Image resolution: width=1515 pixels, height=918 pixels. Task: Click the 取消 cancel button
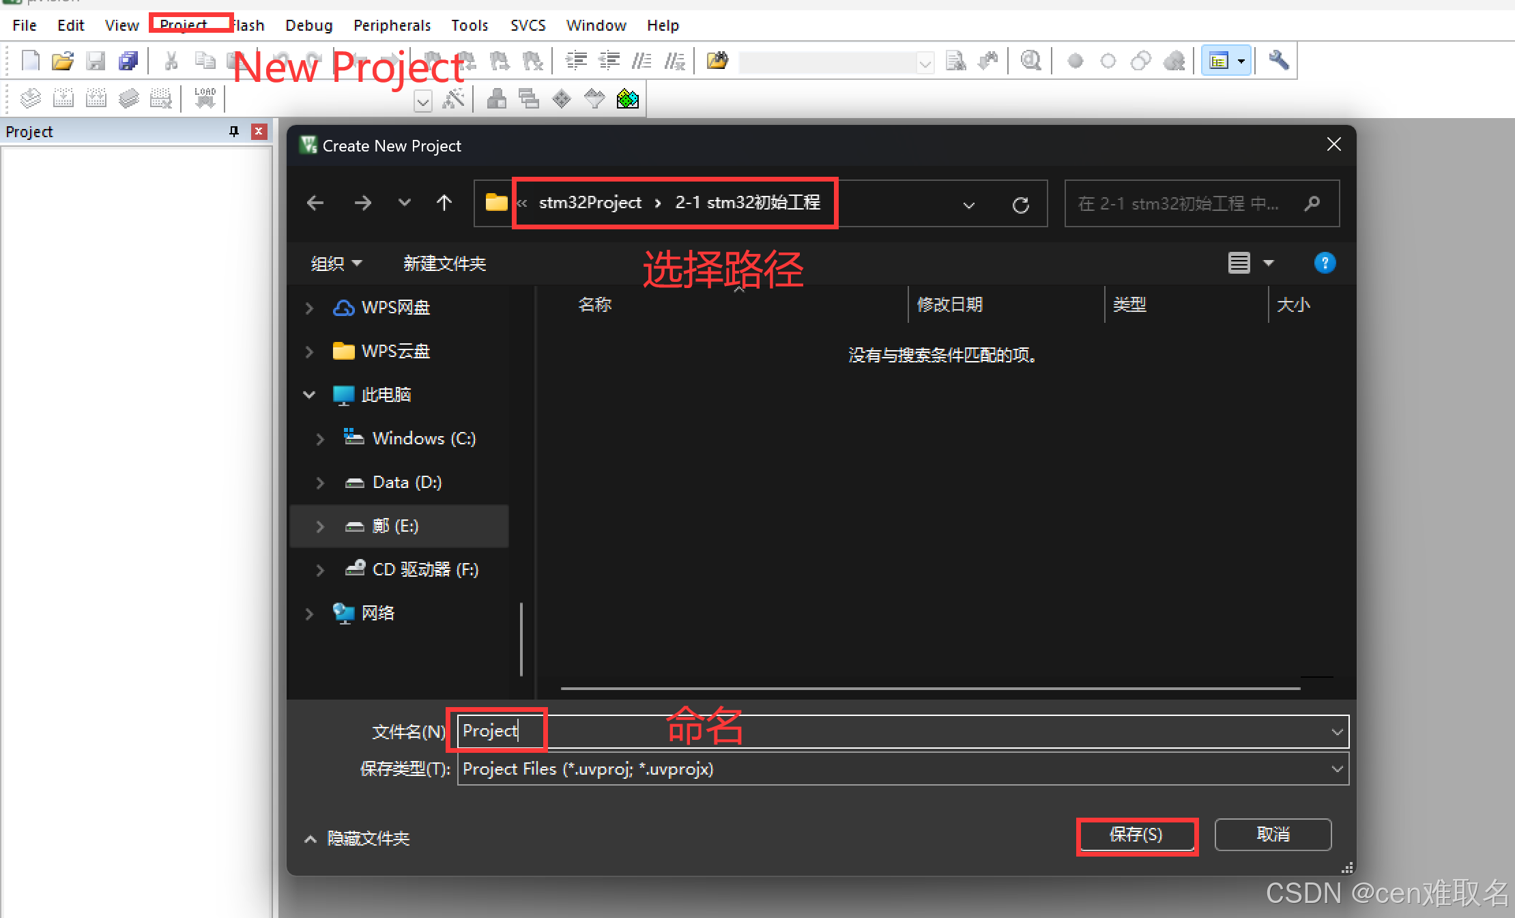(x=1273, y=835)
